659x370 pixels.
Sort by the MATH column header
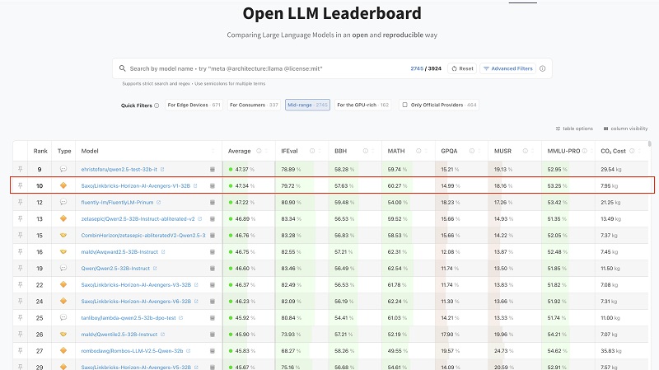399,151
